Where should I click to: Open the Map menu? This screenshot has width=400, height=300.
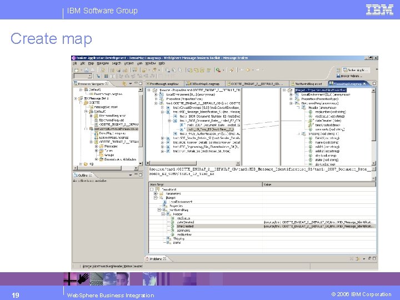click(x=91, y=63)
